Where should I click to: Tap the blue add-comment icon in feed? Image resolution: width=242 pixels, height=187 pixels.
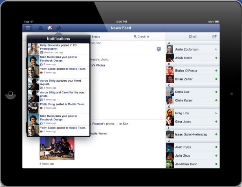pos(158,49)
